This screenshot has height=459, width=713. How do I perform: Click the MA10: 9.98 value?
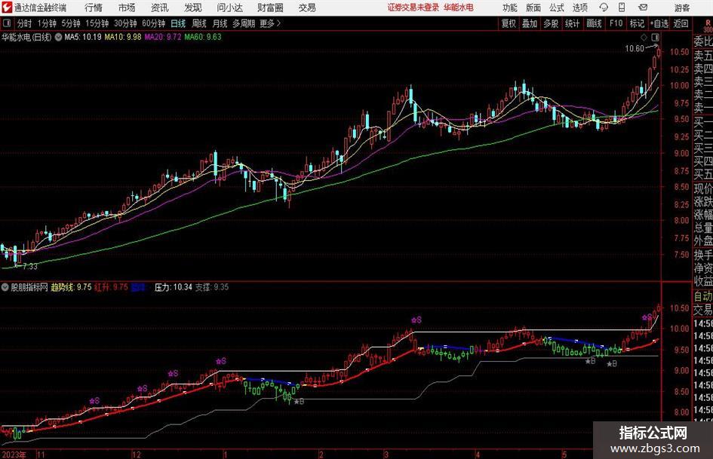coord(123,37)
